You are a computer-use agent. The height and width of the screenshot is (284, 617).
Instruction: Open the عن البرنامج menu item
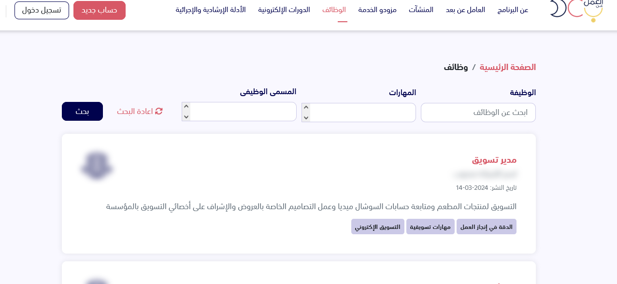(513, 10)
